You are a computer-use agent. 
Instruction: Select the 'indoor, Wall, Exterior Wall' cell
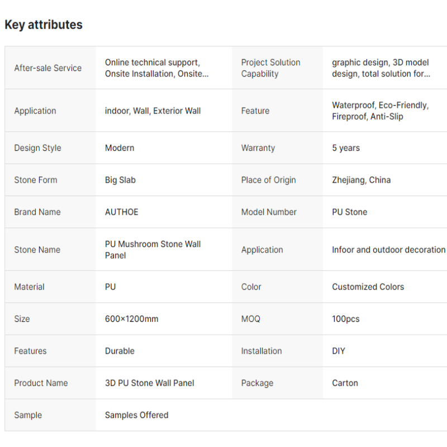pos(153,111)
